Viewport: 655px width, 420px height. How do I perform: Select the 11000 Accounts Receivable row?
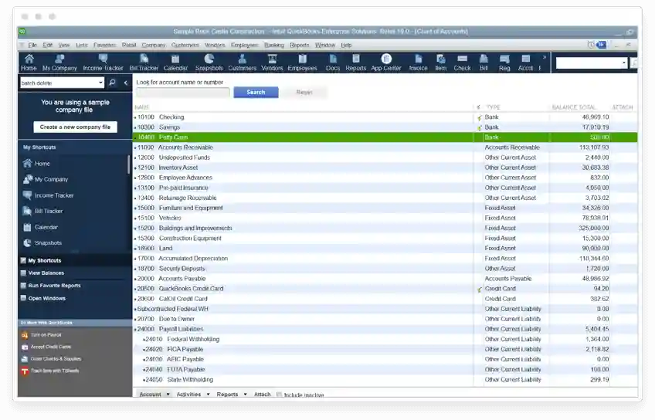pyautogui.click(x=385, y=147)
